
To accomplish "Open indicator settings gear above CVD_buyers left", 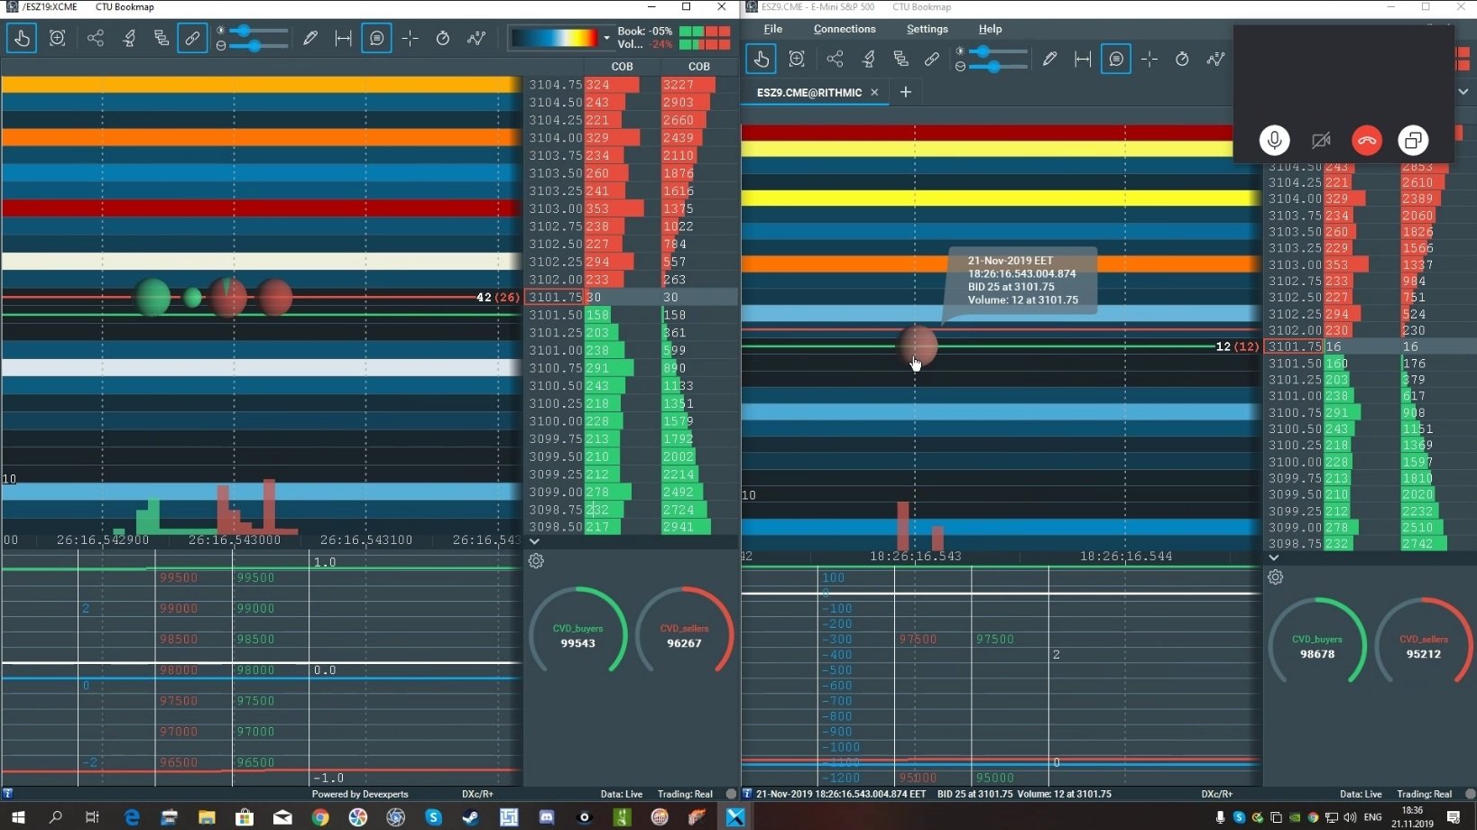I will pyautogui.click(x=536, y=561).
